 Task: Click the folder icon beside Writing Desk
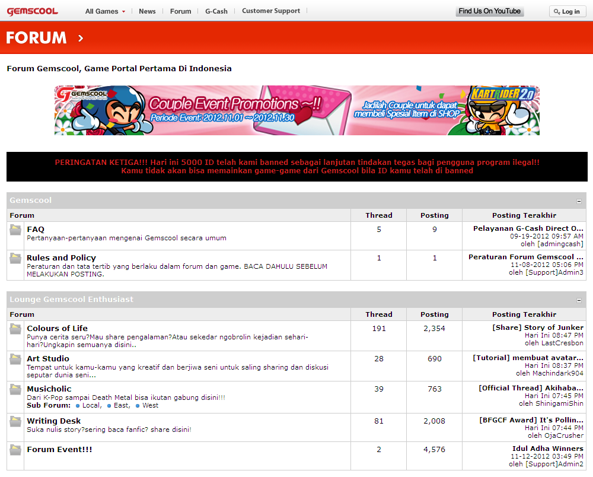tap(15, 421)
